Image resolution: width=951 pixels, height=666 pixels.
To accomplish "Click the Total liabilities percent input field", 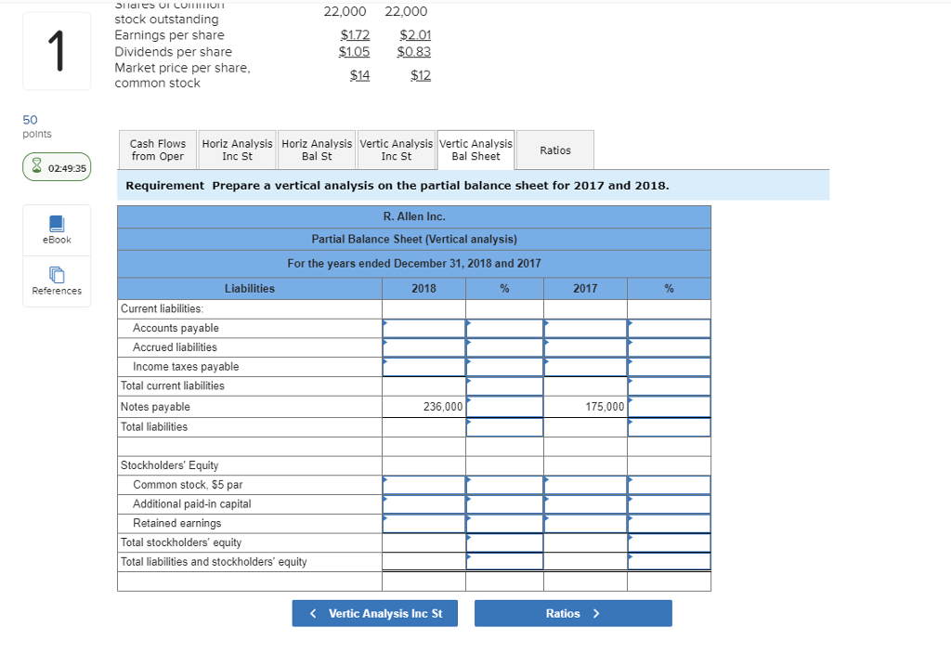I will (x=504, y=425).
